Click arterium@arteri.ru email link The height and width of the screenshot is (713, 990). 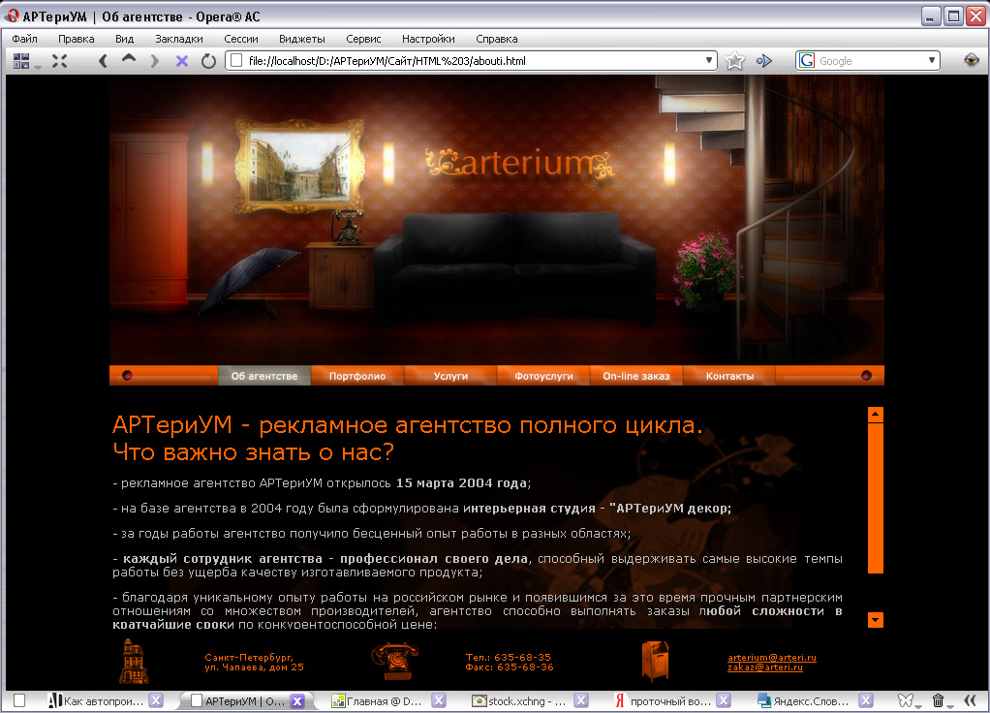point(771,658)
